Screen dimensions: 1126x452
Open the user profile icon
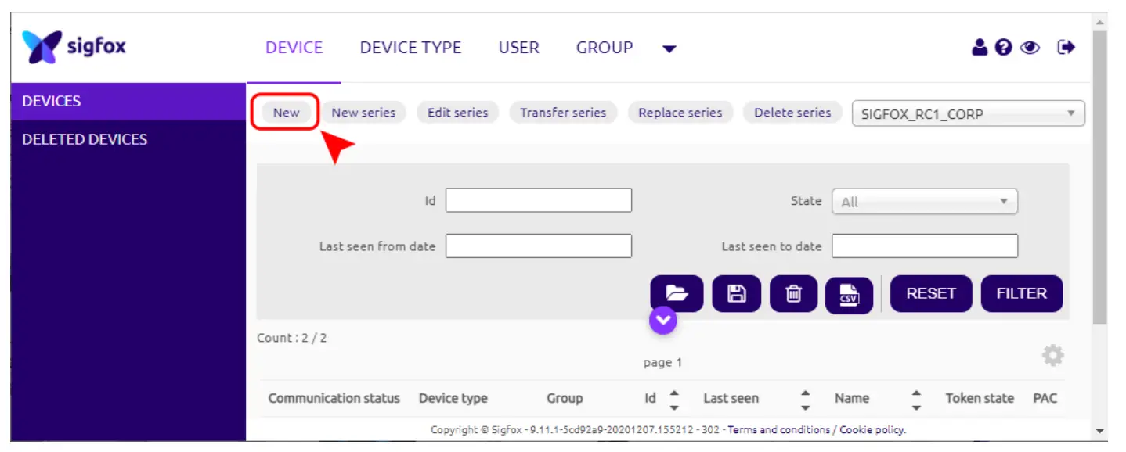point(980,48)
